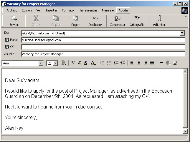Toggle italic formatting (K)
This screenshot has height=142, width=190.
click(79, 63)
